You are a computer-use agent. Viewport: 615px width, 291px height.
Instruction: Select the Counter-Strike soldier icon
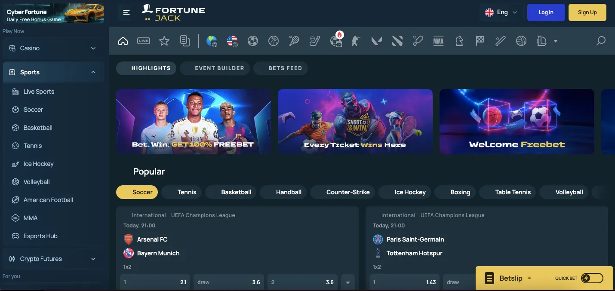point(356,41)
